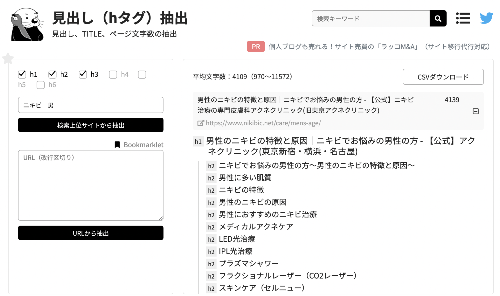The image size is (500, 296).
Task: Open the ラッコM&A PR ad link
Action: tap(379, 47)
